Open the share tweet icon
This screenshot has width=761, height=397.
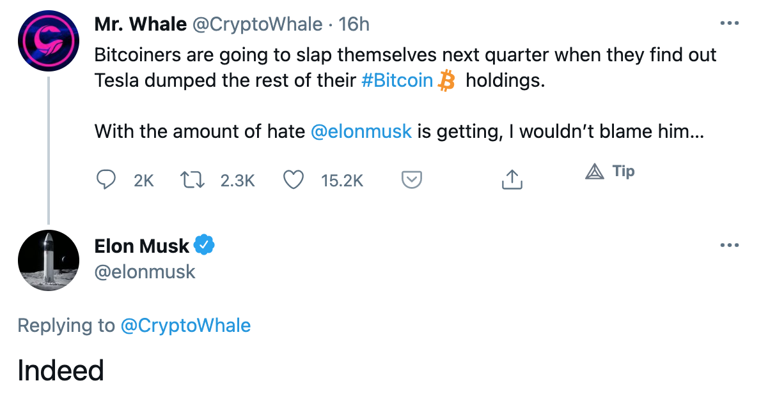click(x=512, y=181)
